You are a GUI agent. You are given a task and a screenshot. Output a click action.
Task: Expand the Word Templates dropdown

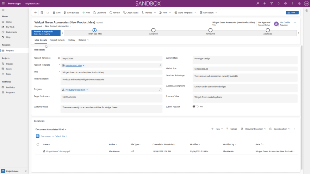[x=195, y=13]
